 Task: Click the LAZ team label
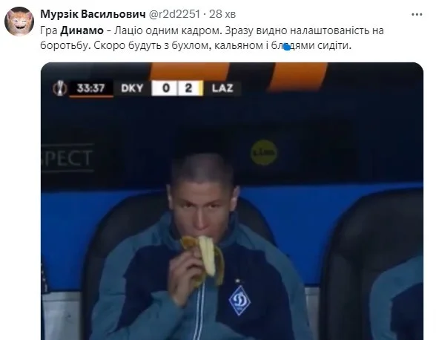tap(222, 88)
